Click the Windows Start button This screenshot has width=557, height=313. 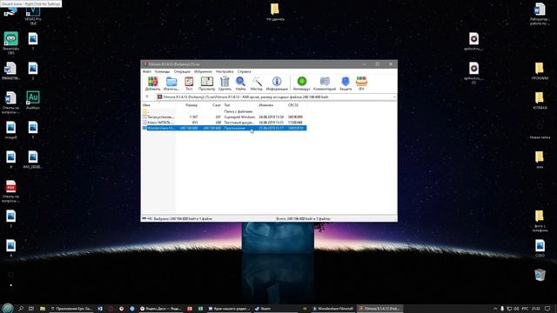(x=8, y=309)
